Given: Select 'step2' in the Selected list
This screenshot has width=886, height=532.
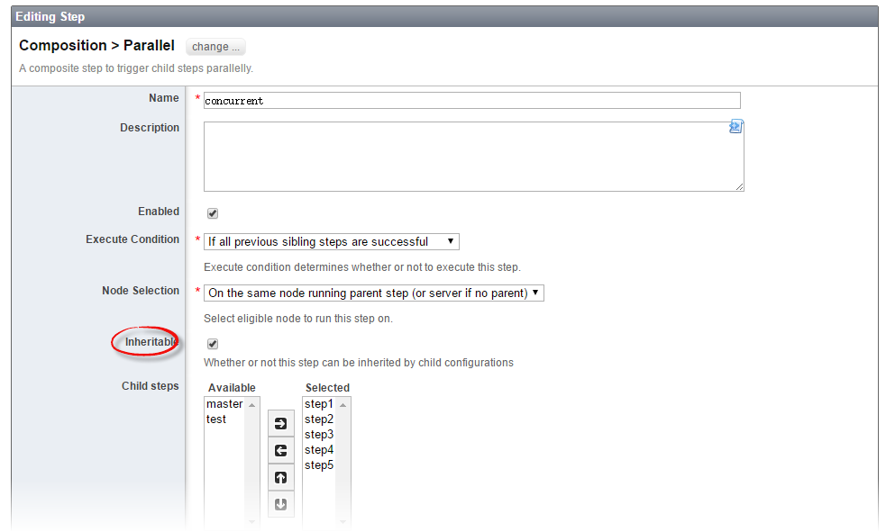Looking at the screenshot, I should [319, 419].
